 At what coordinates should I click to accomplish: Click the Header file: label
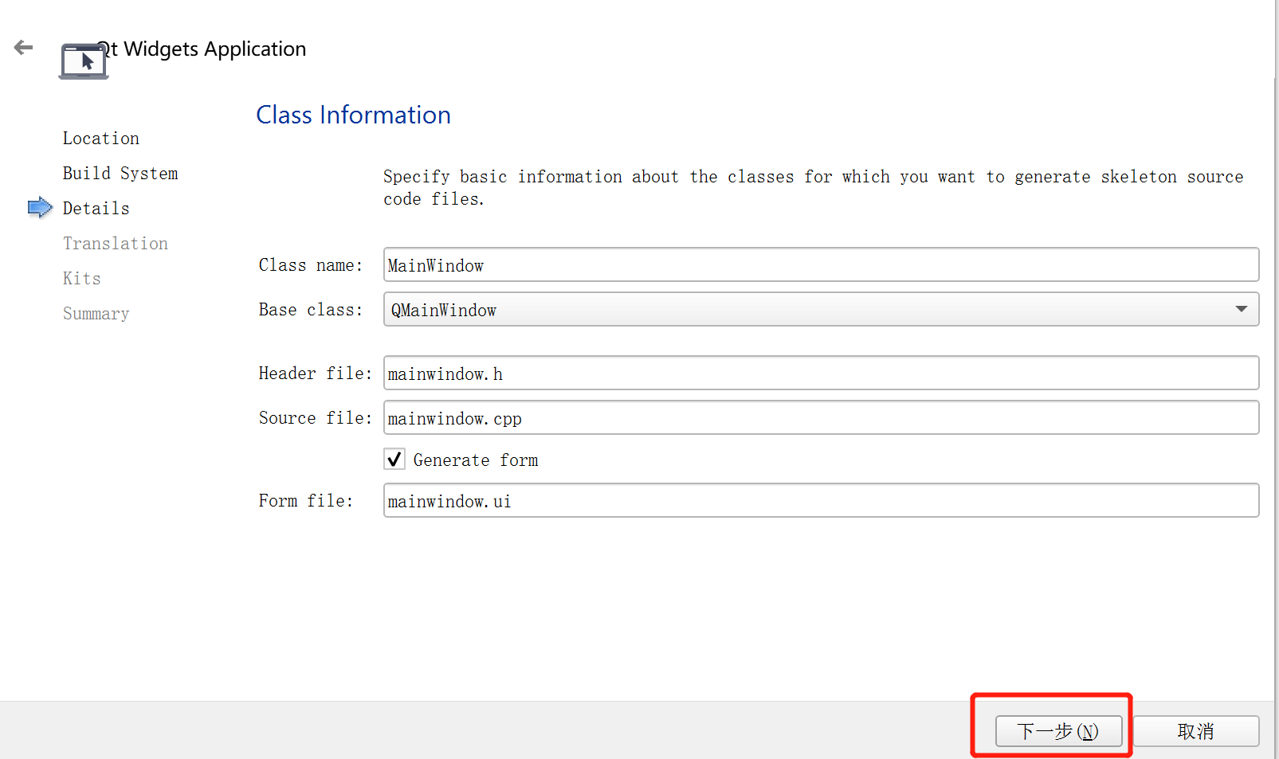click(x=316, y=374)
